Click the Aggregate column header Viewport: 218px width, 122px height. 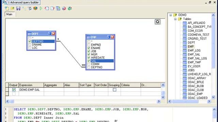[x=54, y=85]
